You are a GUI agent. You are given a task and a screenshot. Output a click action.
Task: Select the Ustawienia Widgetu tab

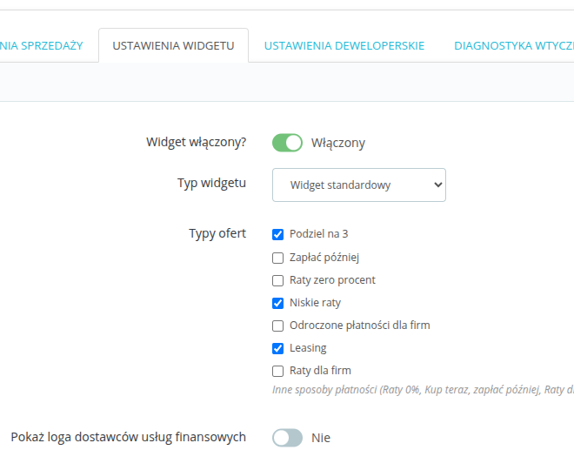[x=173, y=45]
